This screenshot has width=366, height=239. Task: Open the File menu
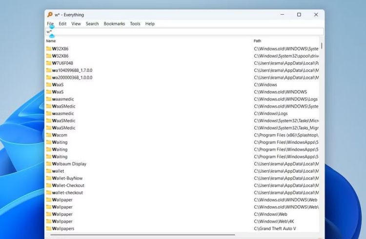click(50, 23)
